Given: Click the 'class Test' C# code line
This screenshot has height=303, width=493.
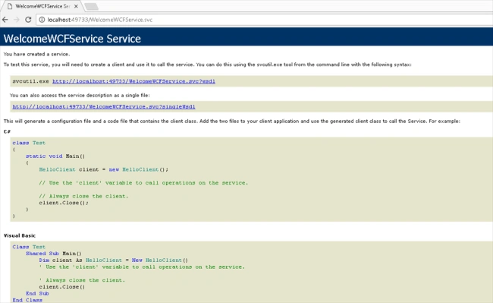Looking at the screenshot, I should click(x=29, y=143).
